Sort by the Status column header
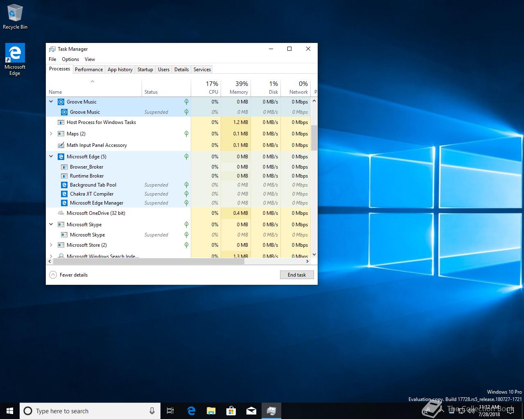Image resolution: width=524 pixels, height=419 pixels. [166, 88]
